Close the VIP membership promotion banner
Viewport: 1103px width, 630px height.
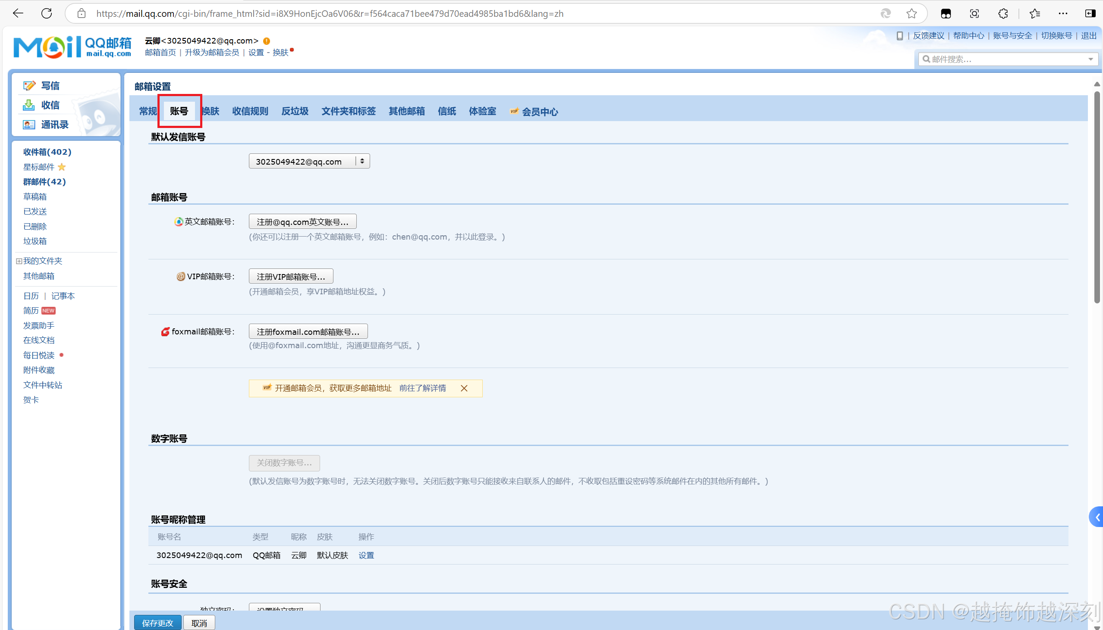(x=464, y=388)
